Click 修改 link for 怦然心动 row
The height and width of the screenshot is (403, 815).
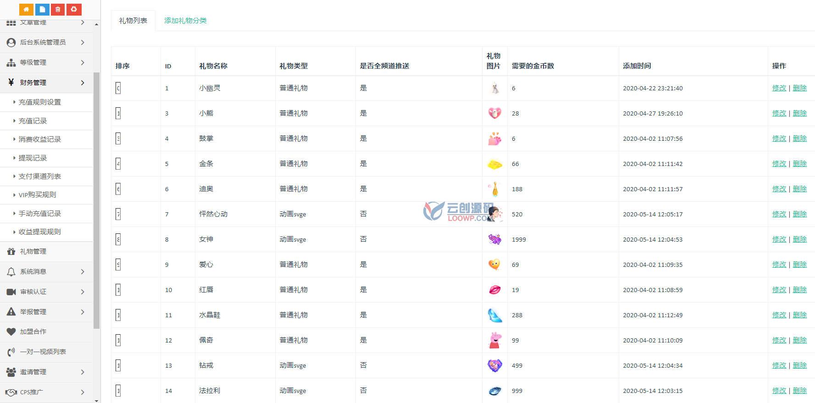(x=779, y=214)
